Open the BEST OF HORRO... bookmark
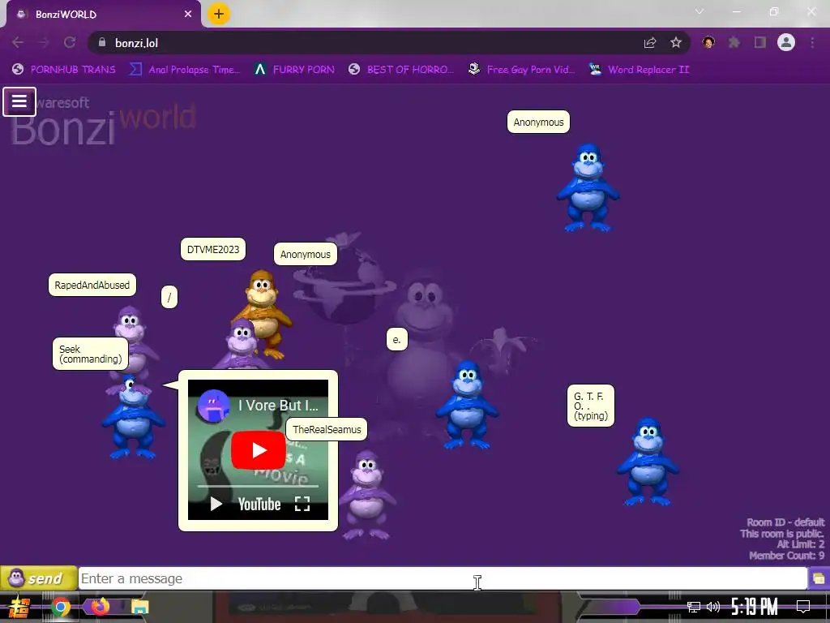This screenshot has width=830, height=623. 400,70
